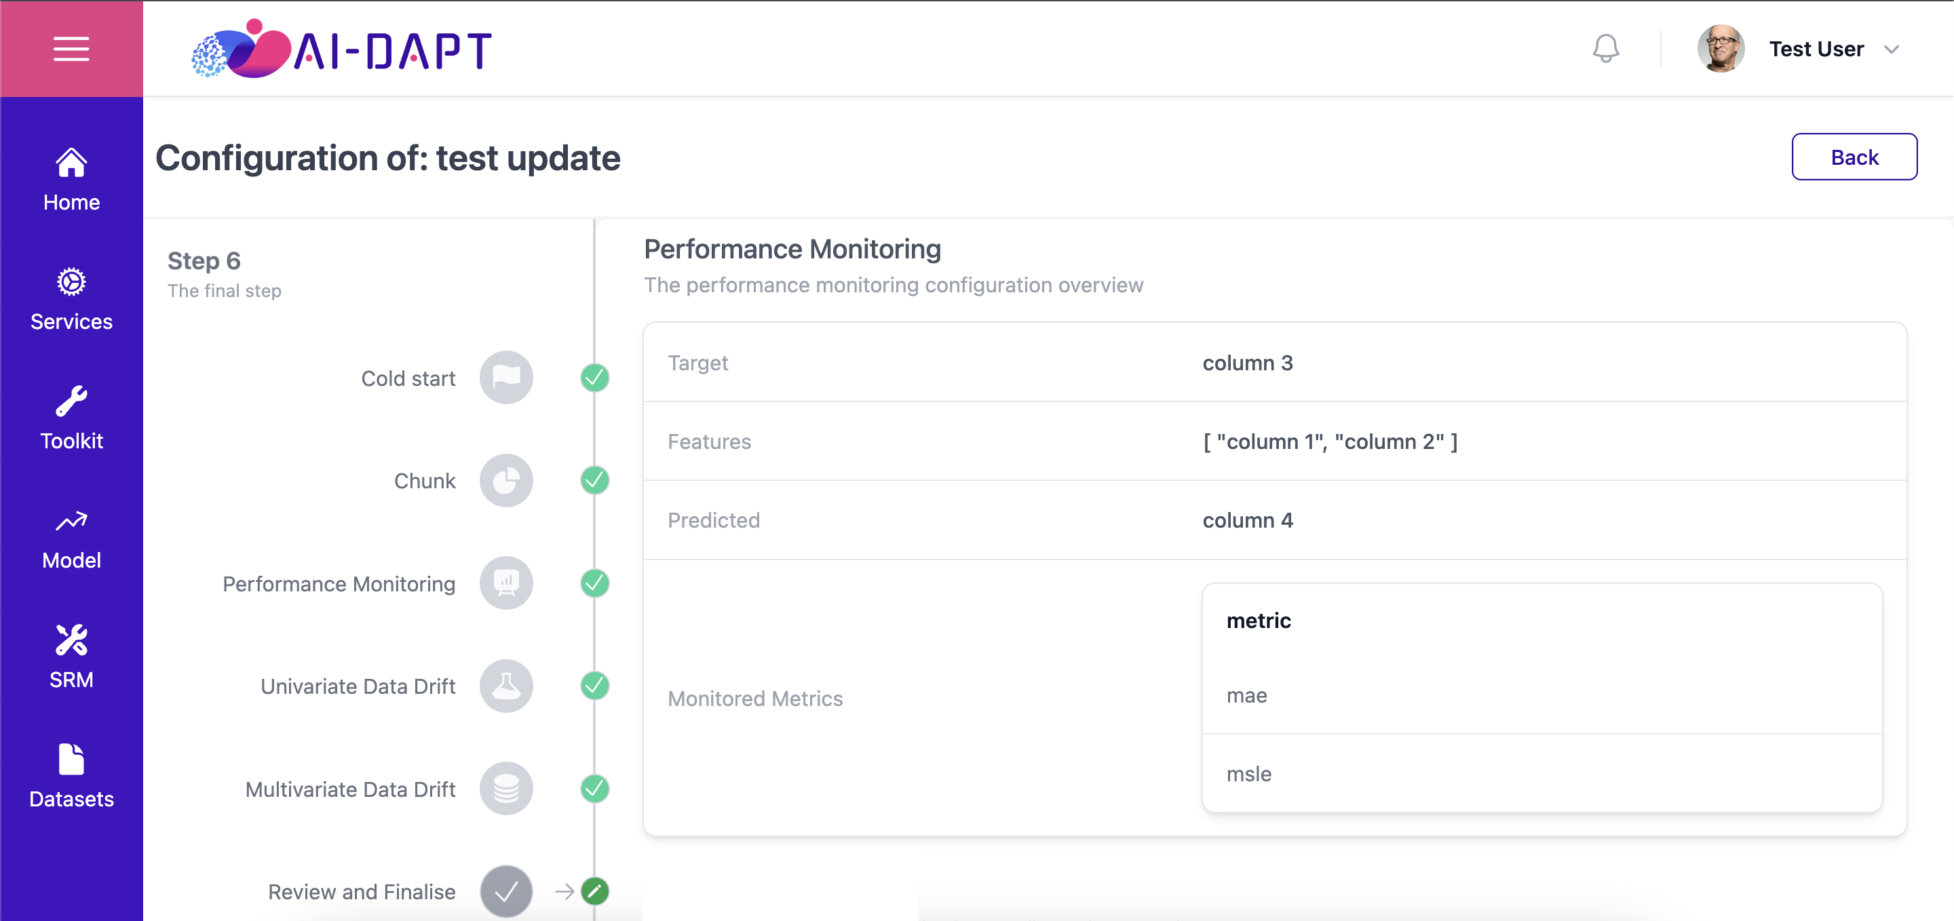Click the Target value 'column 3'
This screenshot has width=1954, height=921.
click(x=1247, y=363)
